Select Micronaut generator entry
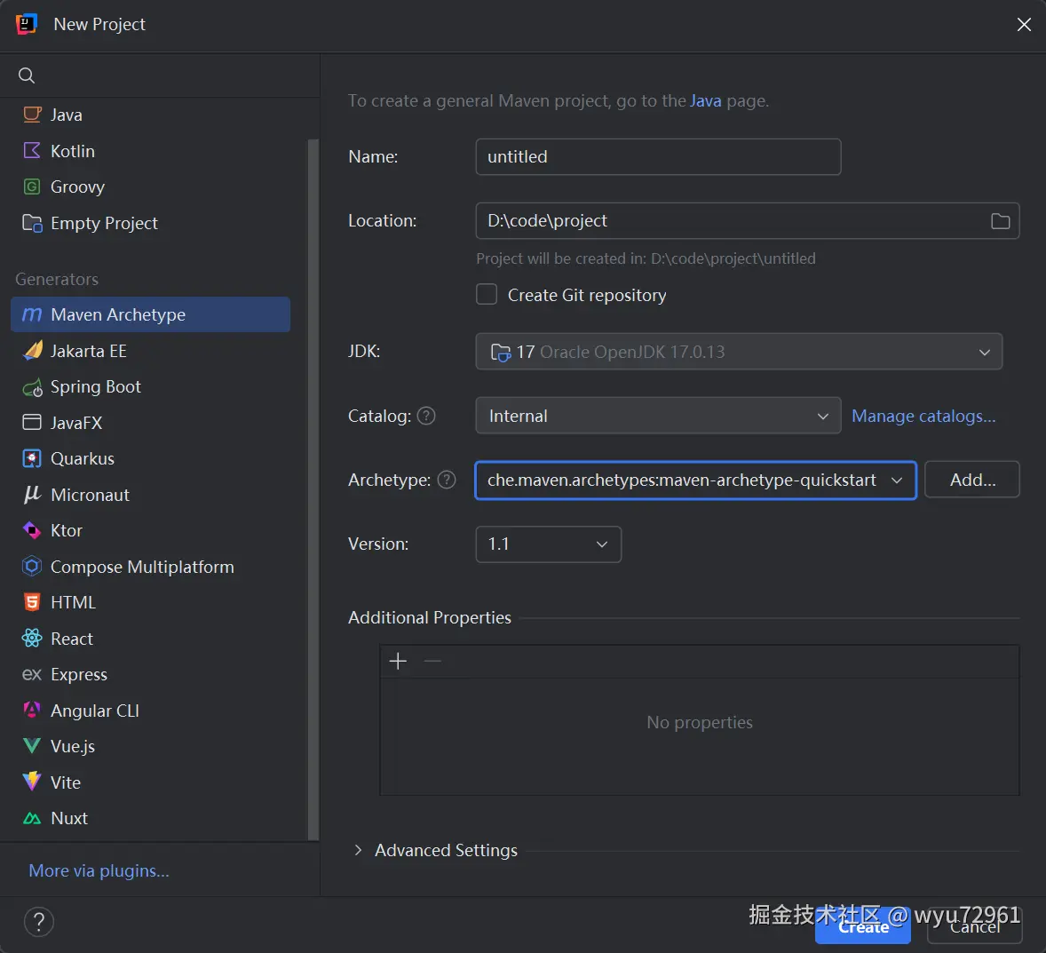The height and width of the screenshot is (953, 1046). [x=151, y=495]
